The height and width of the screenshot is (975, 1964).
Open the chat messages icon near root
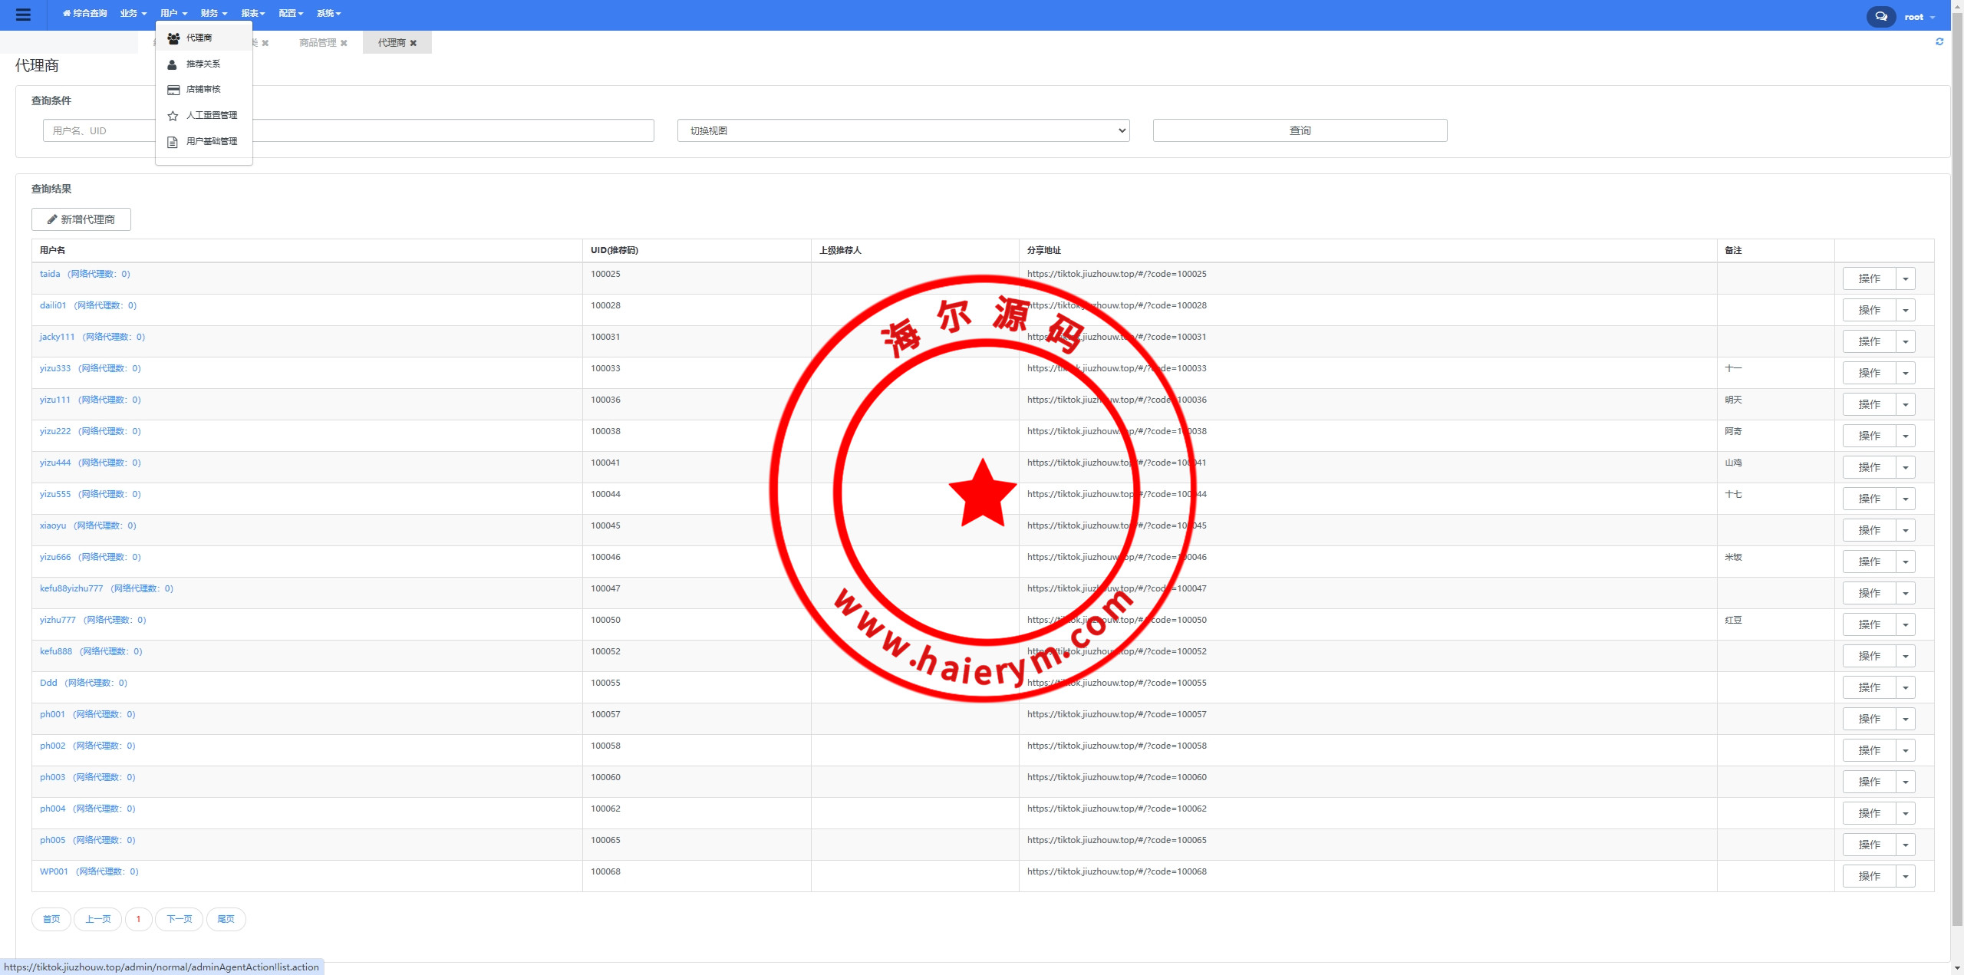pyautogui.click(x=1880, y=16)
